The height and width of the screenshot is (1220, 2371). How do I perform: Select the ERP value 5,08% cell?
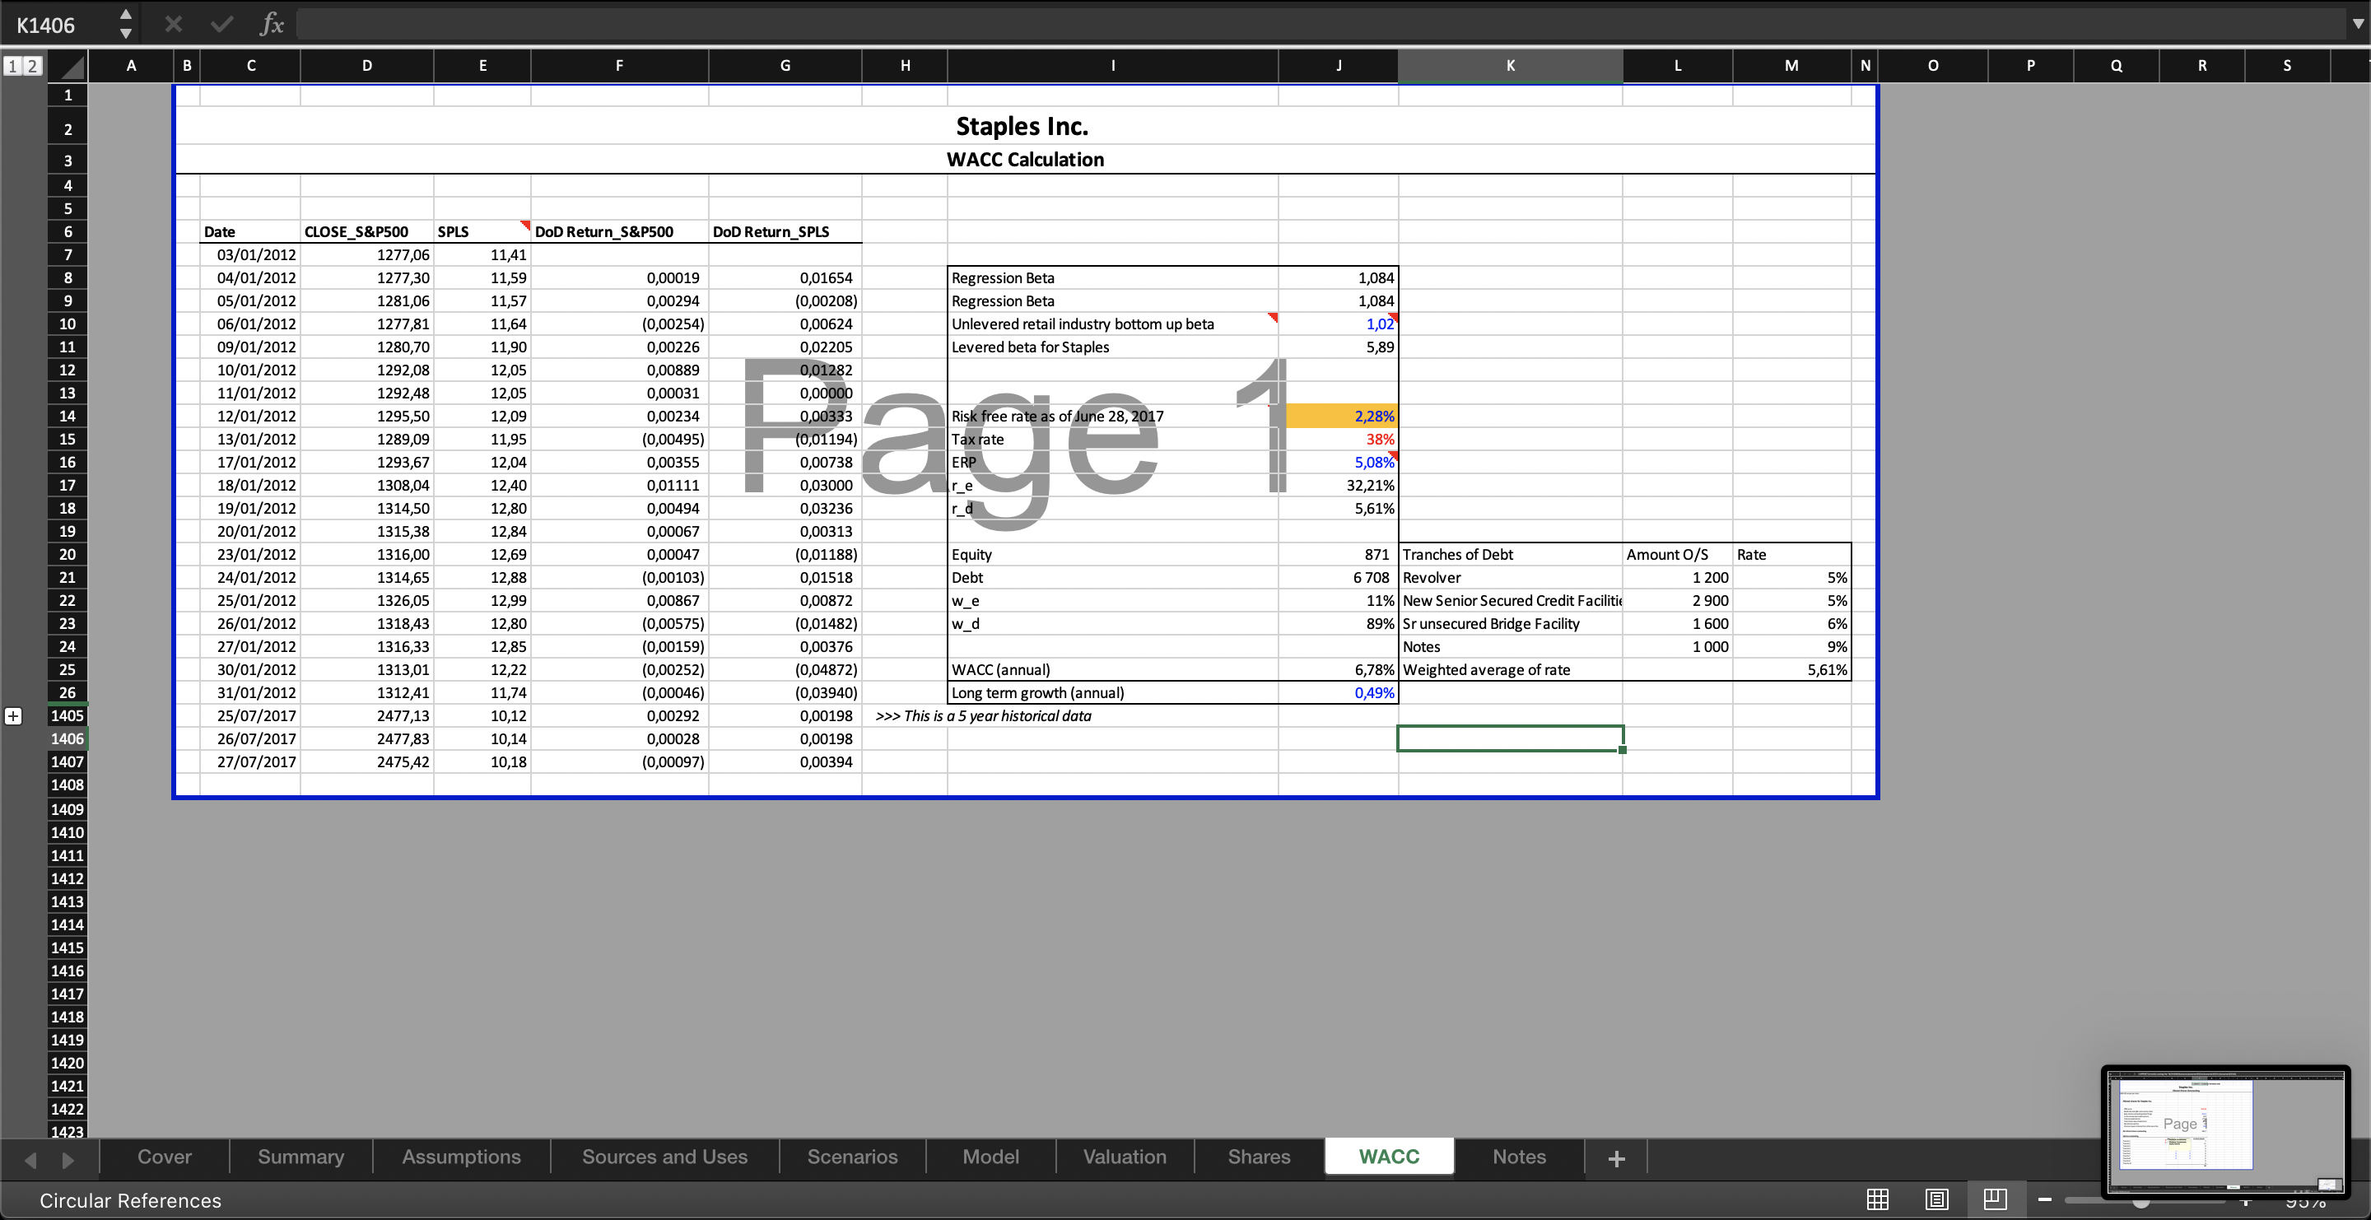tap(1339, 462)
